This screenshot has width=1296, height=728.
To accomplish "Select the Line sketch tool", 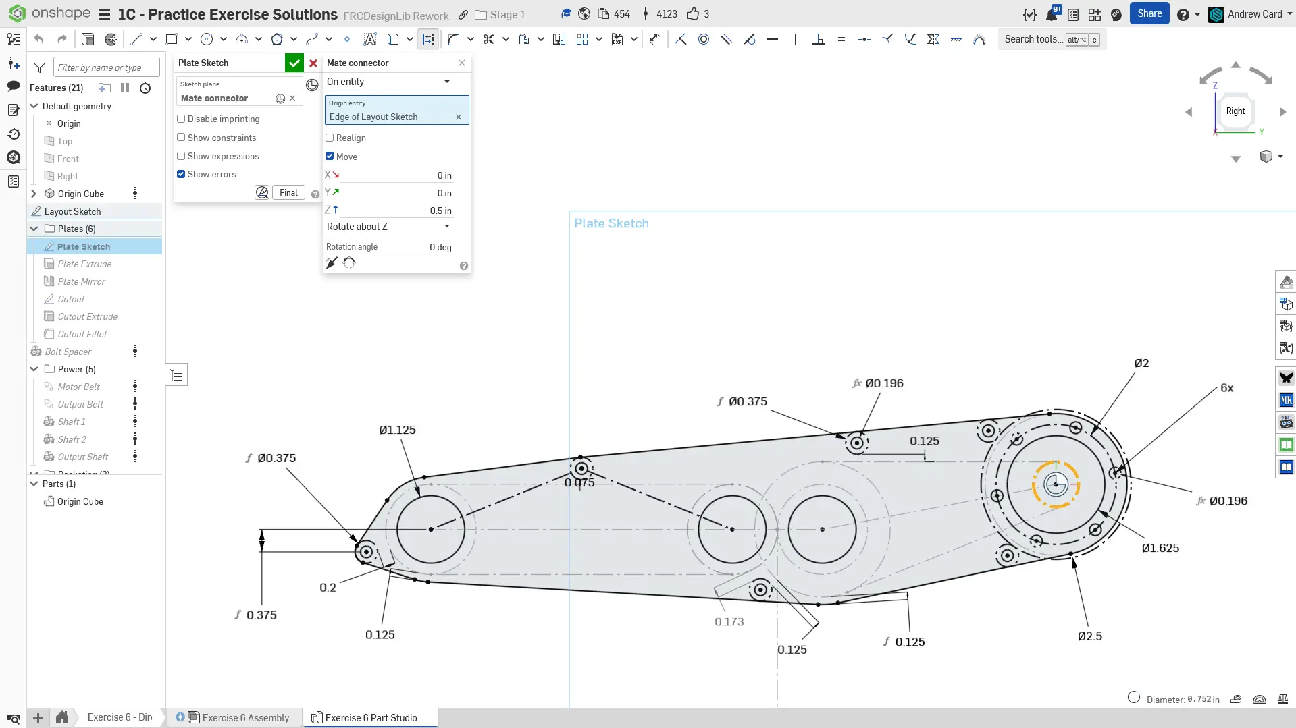I will pos(136,39).
